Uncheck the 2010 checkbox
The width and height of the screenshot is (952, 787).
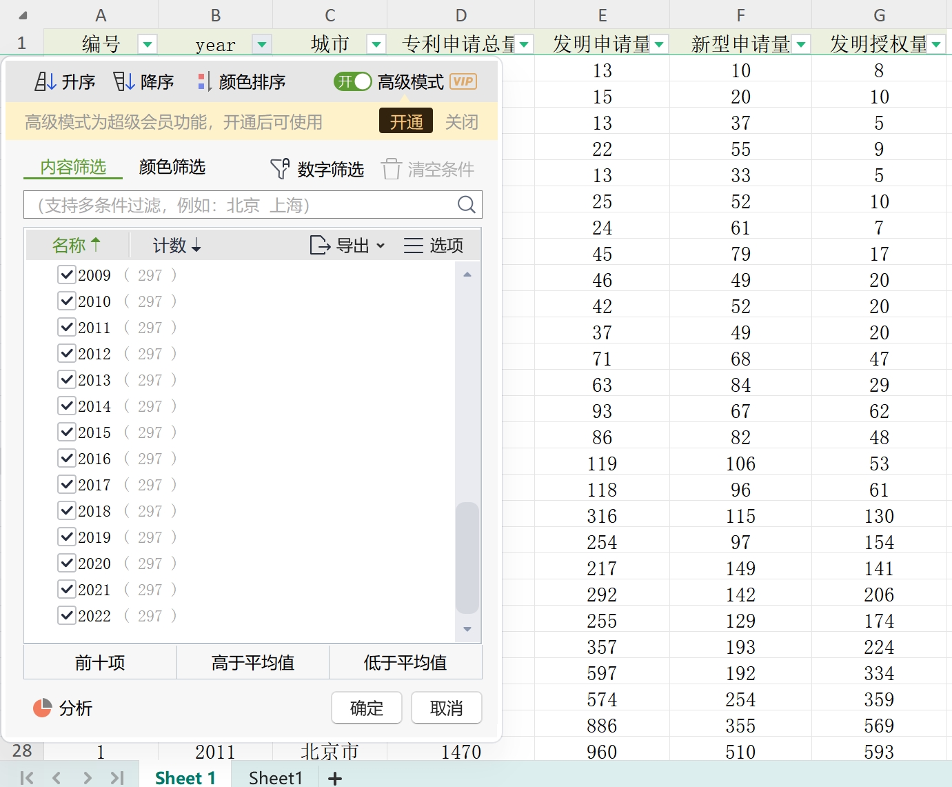click(67, 301)
